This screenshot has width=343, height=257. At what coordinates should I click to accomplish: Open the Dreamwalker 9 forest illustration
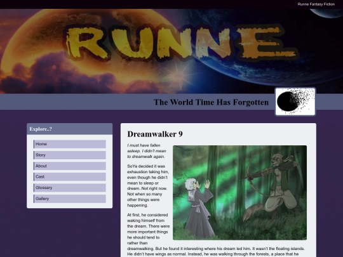click(x=239, y=192)
